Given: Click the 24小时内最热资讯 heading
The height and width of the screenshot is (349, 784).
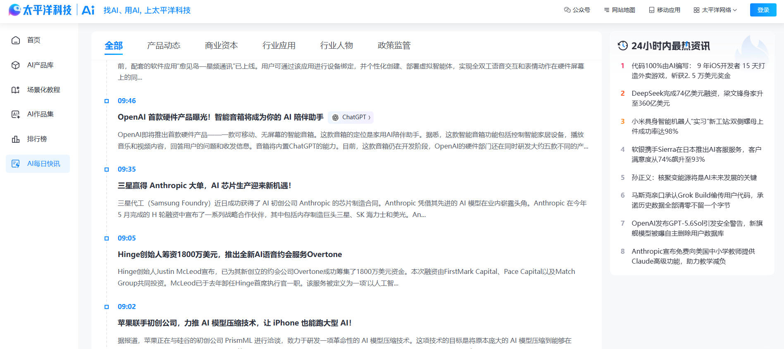Looking at the screenshot, I should (x=670, y=46).
